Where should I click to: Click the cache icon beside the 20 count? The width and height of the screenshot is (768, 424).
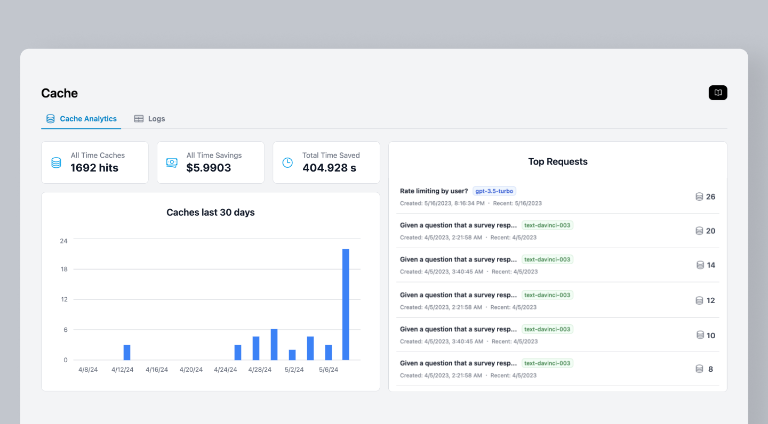click(699, 231)
